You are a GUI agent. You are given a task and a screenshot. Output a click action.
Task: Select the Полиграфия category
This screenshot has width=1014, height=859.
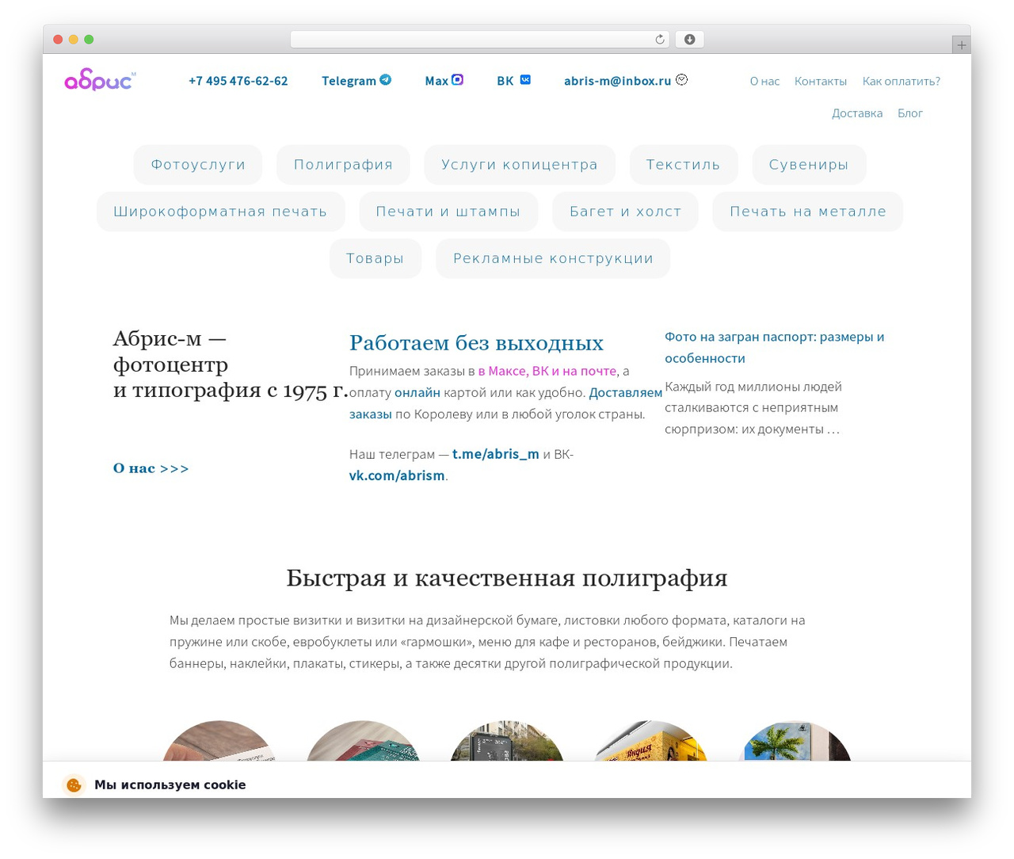click(x=343, y=165)
